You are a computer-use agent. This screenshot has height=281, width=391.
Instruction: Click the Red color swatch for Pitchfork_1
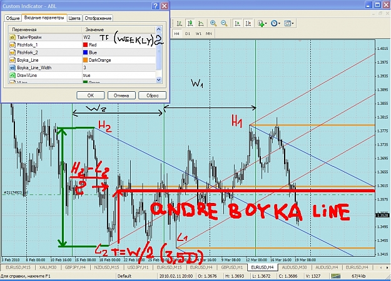(85, 45)
